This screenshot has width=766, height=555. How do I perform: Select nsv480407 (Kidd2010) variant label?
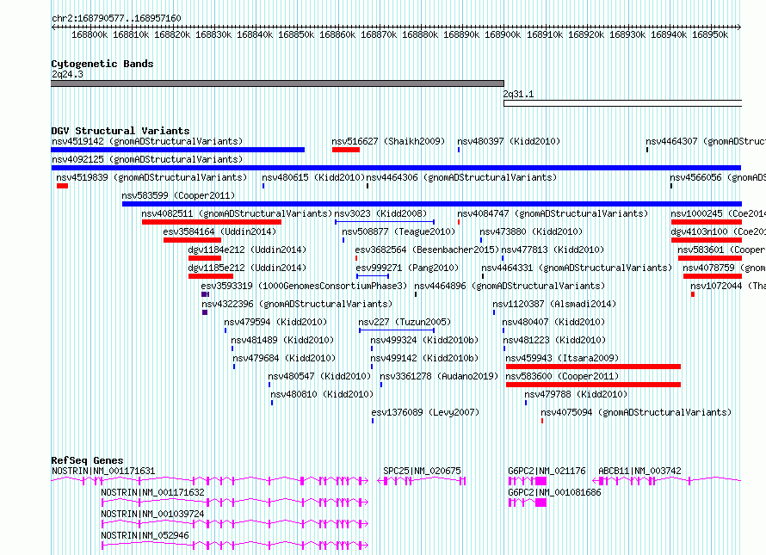[x=553, y=322]
